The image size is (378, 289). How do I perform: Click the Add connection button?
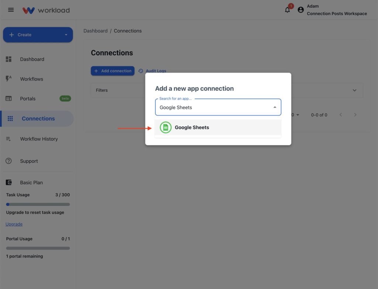coord(113,71)
